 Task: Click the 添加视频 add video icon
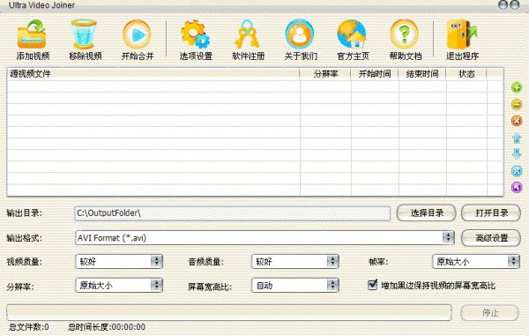(32, 34)
